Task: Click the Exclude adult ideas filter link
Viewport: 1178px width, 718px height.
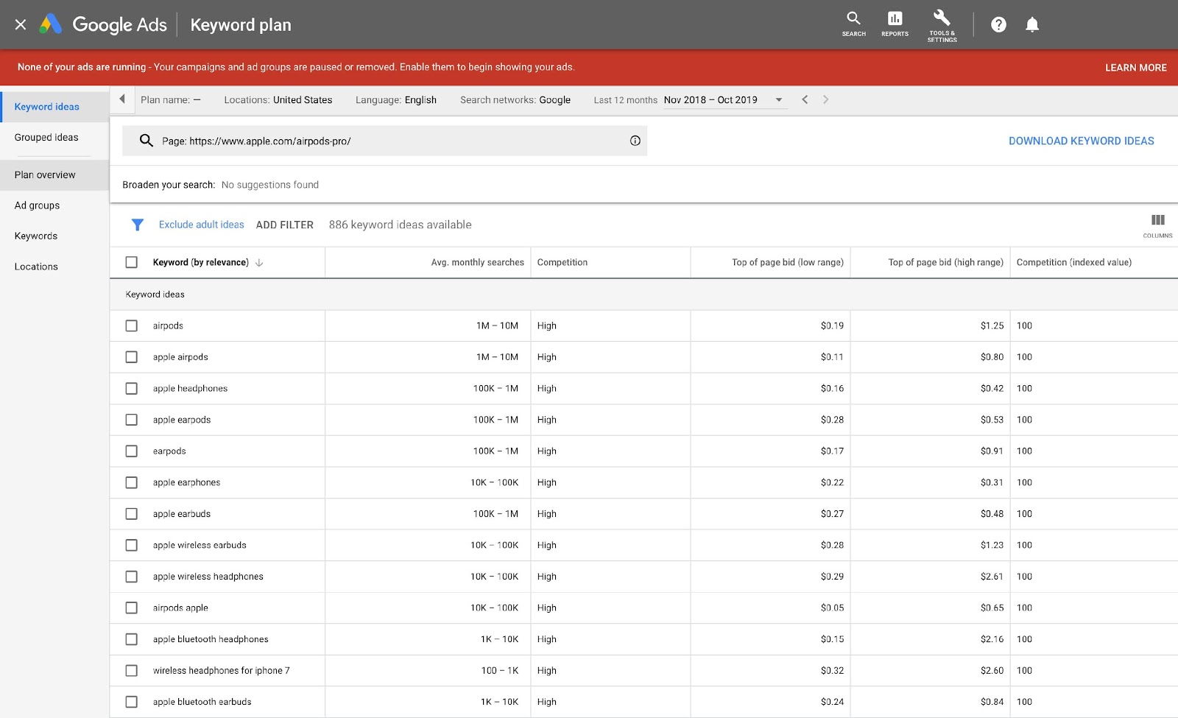Action: click(202, 225)
